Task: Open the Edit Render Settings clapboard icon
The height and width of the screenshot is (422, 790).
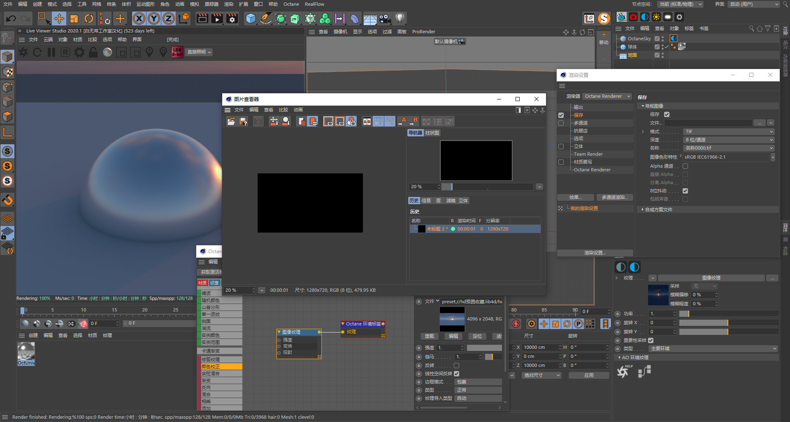Action: click(232, 18)
